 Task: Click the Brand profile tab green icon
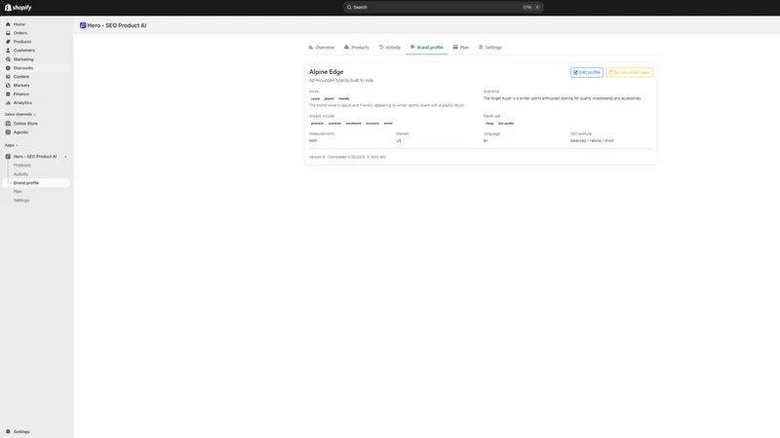pyautogui.click(x=412, y=47)
